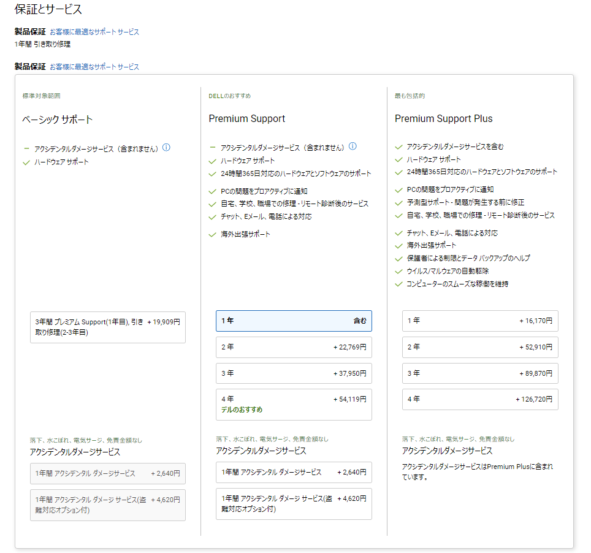
Task: Click info icon beside Basic Support accidental damage
Action: tap(166, 148)
